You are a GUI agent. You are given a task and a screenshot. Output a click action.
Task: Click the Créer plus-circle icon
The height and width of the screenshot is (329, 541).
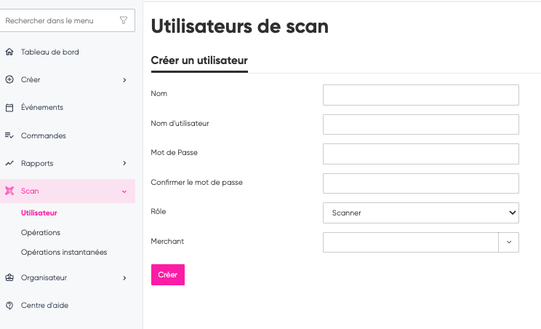pos(9,79)
